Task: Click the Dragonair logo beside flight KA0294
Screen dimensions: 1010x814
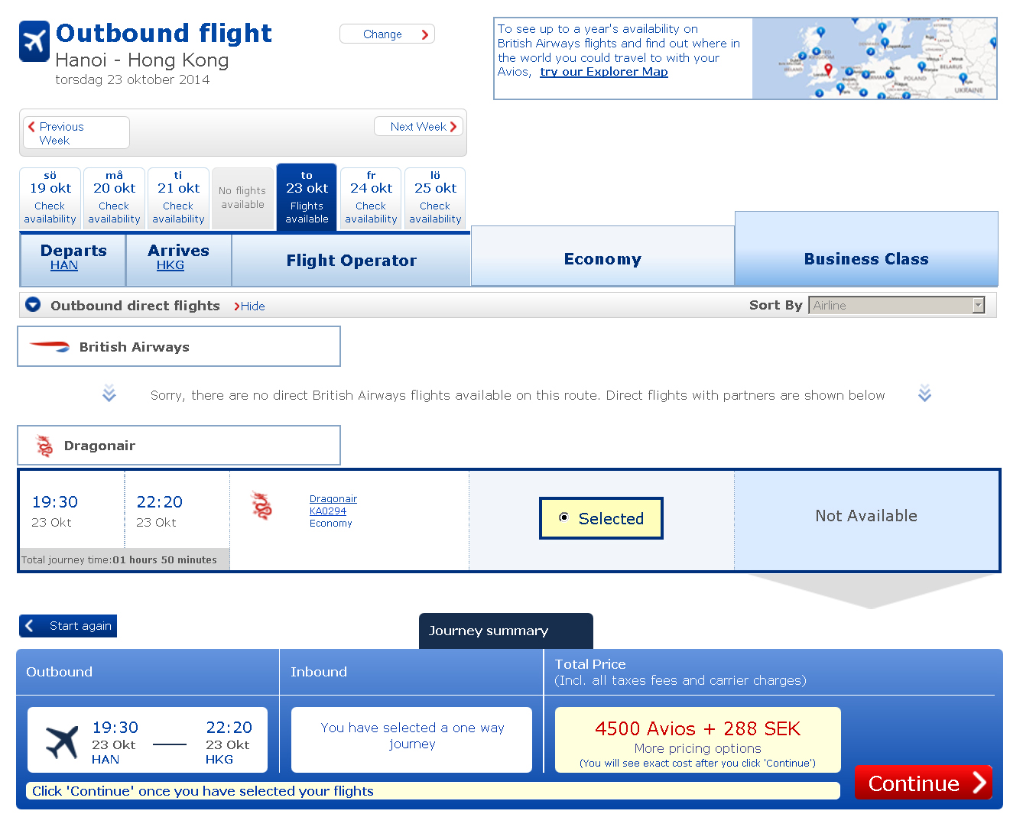Action: 262,506
